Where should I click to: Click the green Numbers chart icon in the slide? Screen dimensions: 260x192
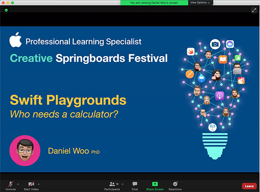(x=237, y=58)
